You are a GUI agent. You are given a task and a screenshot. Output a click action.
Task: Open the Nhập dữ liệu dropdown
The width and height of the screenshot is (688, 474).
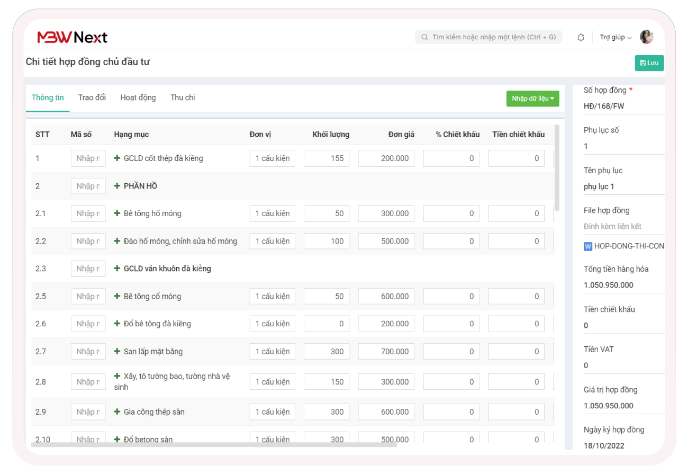pos(532,99)
